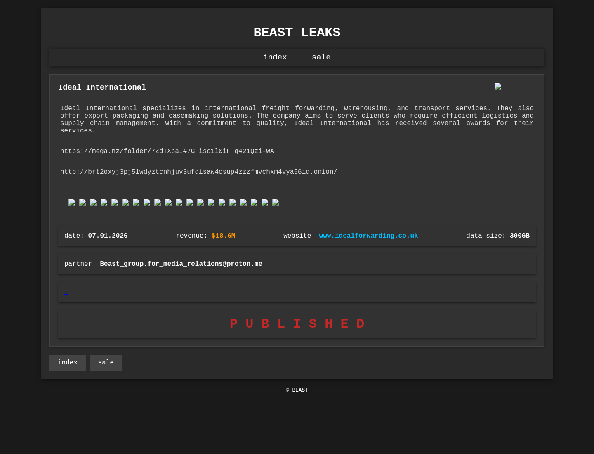The height and width of the screenshot is (454, 594).
Task: Click the sale button at page bottom
Action: pos(106,363)
